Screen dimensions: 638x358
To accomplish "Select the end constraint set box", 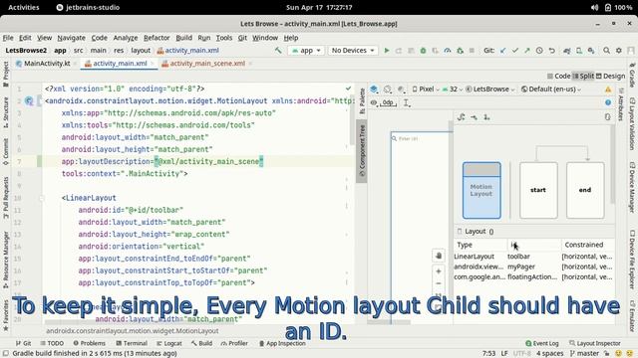I will click(585, 190).
